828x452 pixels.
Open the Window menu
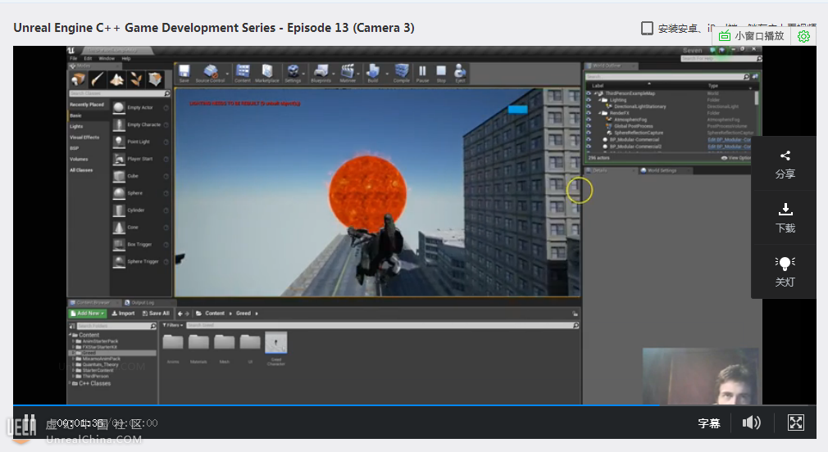107,58
